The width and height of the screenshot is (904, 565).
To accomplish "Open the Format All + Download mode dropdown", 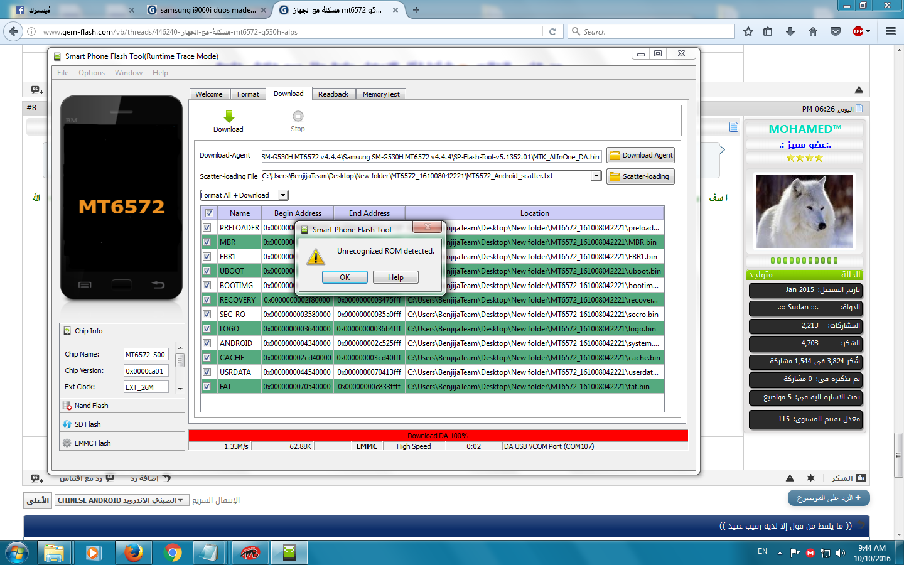I will (282, 195).
